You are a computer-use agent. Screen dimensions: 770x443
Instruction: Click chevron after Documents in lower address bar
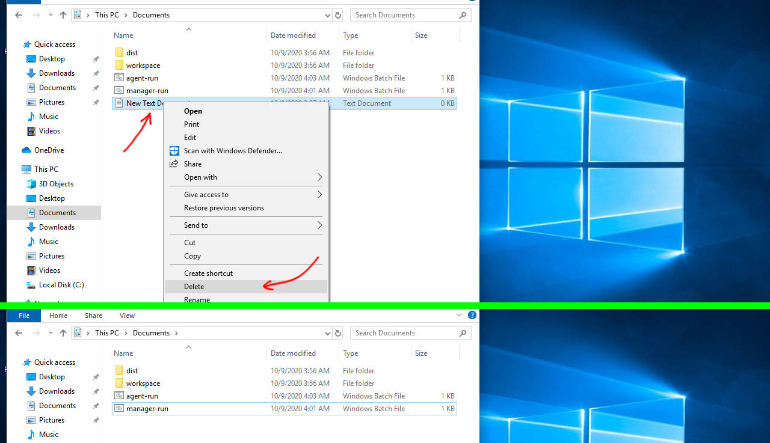[x=176, y=333]
